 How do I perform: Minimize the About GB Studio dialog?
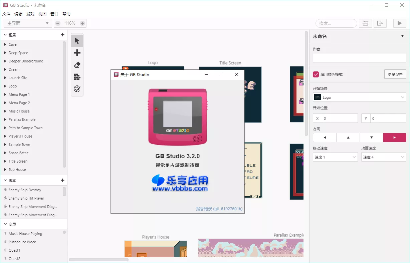[x=206, y=74]
